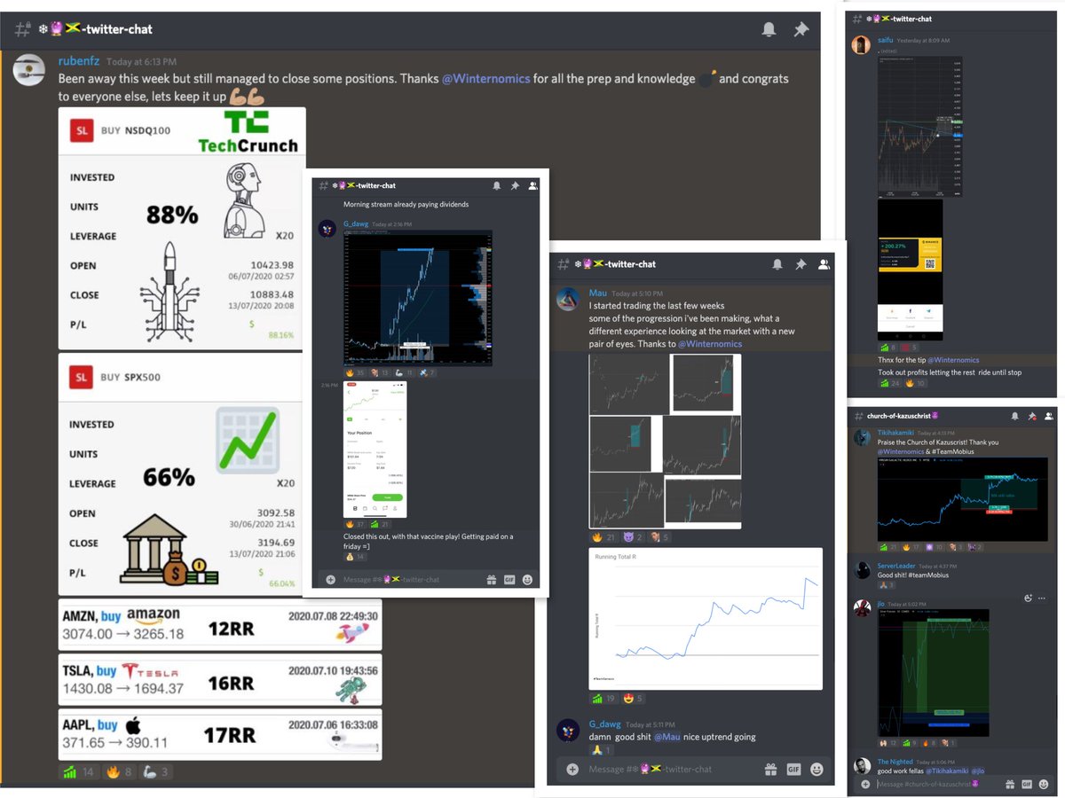Image resolution: width=1065 pixels, height=798 pixels.
Task: Open notification bell in rubenfz chat header
Action: tap(769, 29)
